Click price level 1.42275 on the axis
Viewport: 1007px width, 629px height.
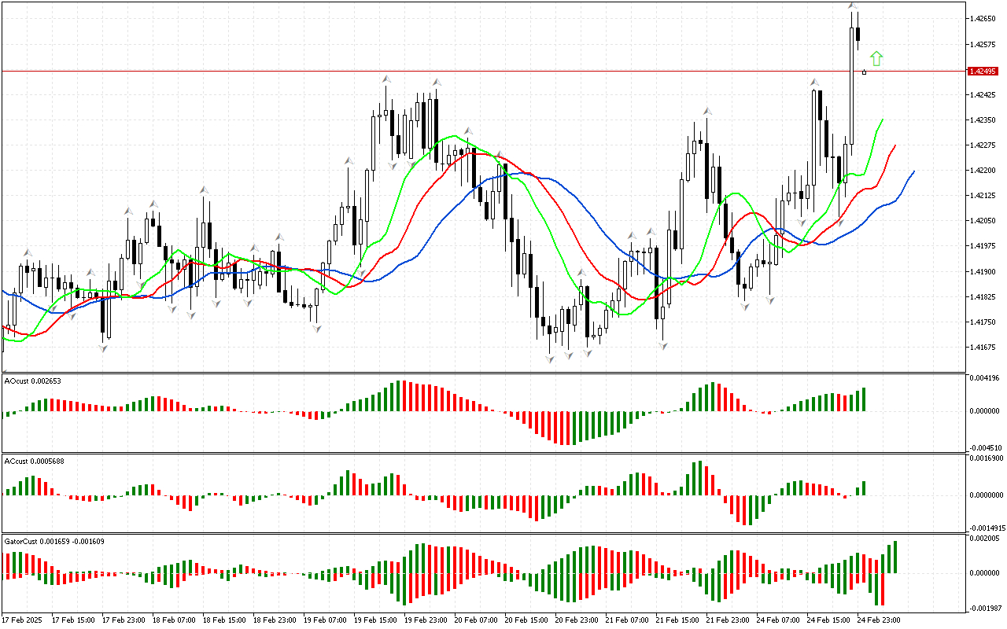[983, 145]
